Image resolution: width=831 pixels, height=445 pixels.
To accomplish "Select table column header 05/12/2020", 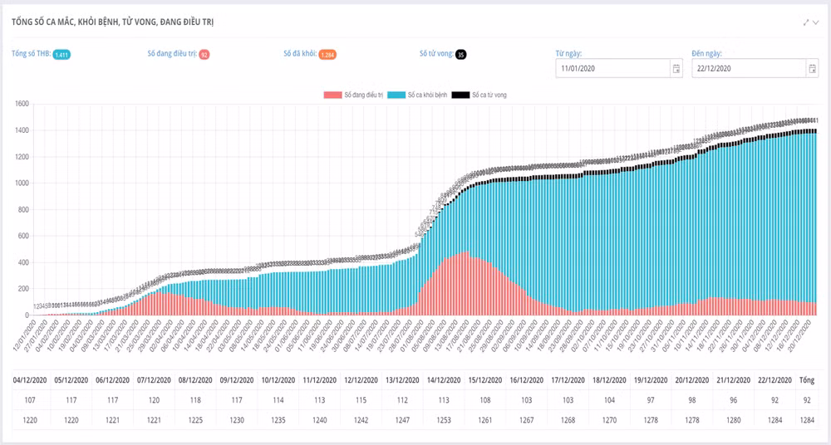I will pos(71,380).
